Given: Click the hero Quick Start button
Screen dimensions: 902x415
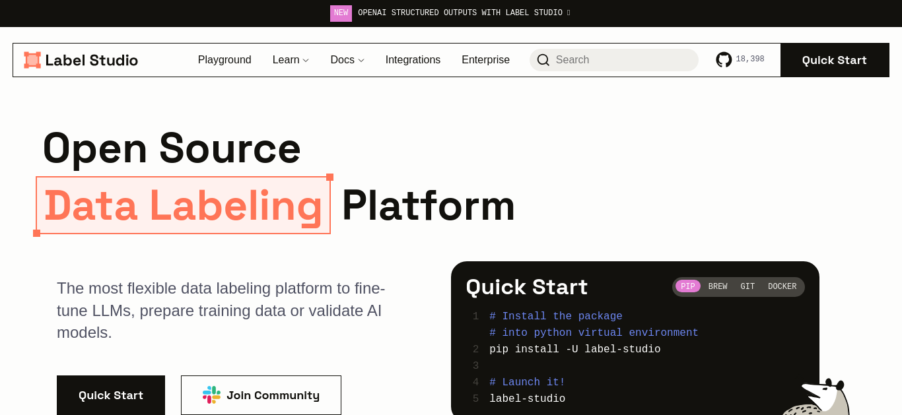Looking at the screenshot, I should coord(111,395).
